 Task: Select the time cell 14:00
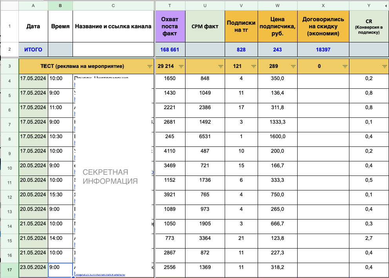(x=60, y=241)
